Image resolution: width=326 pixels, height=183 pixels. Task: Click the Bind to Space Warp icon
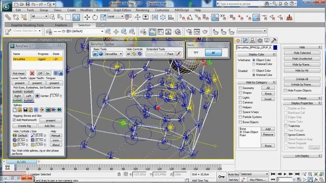(24, 17)
